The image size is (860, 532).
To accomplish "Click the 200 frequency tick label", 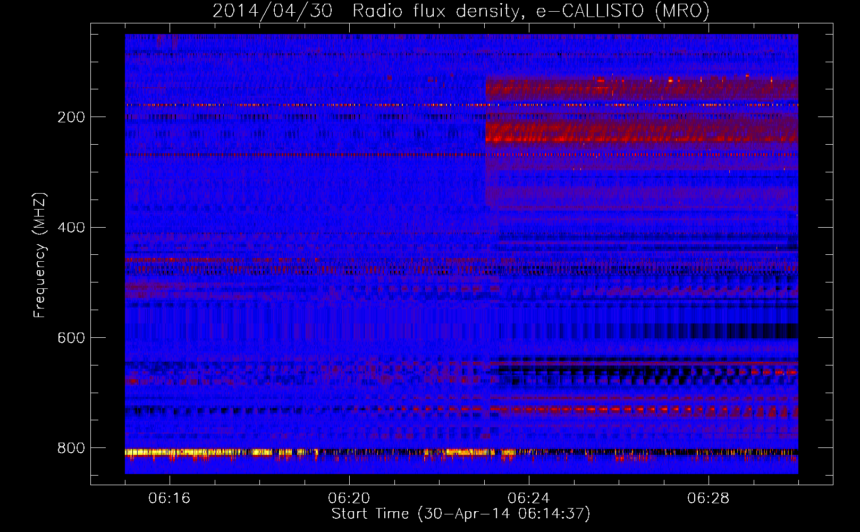I will [x=71, y=117].
